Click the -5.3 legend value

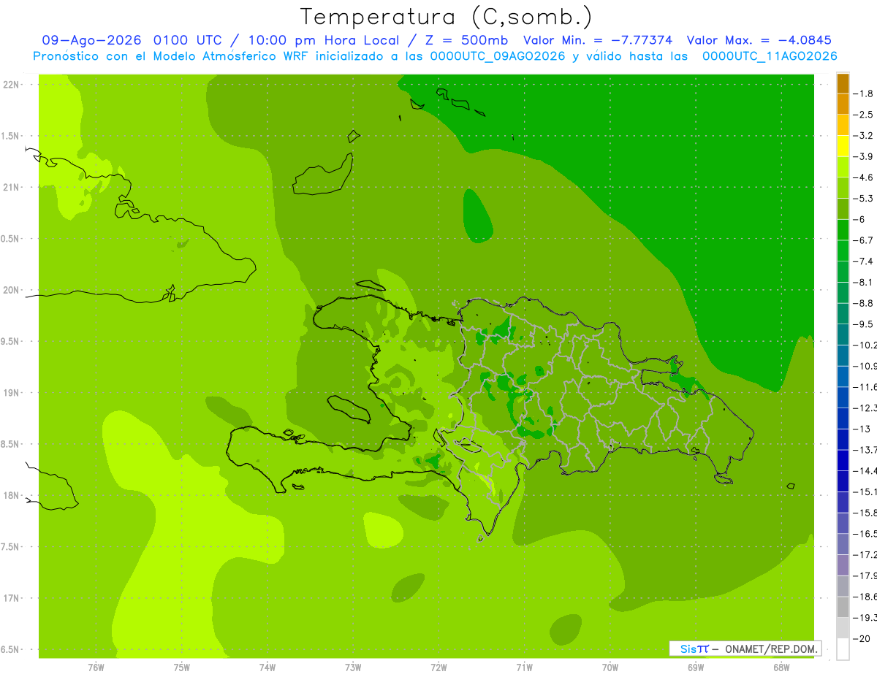(862, 199)
